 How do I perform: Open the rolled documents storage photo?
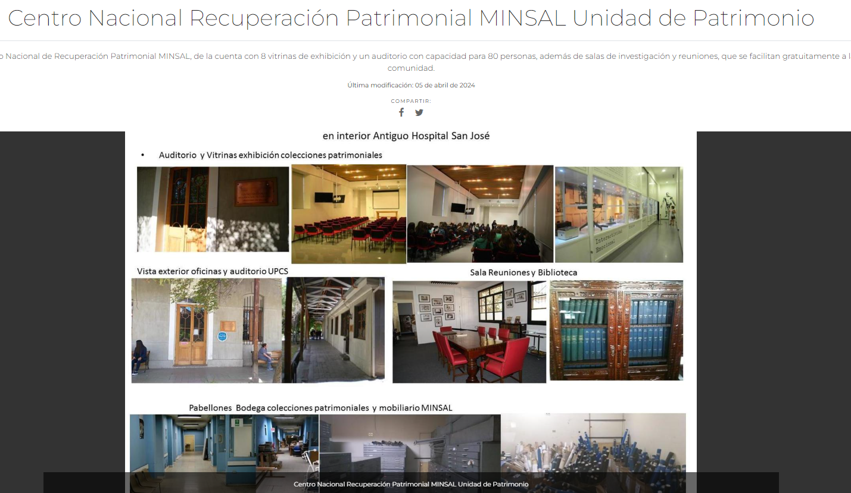tap(593, 443)
